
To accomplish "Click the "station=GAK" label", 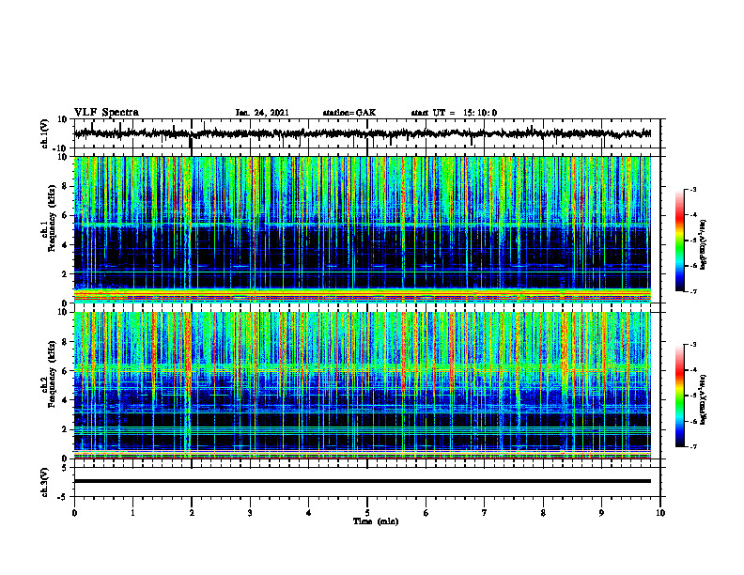I will click(x=349, y=113).
